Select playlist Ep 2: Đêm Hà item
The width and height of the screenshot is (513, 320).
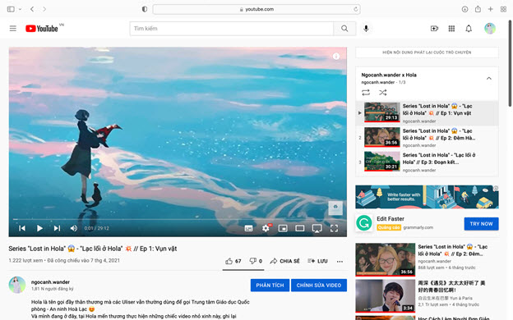[427, 138]
